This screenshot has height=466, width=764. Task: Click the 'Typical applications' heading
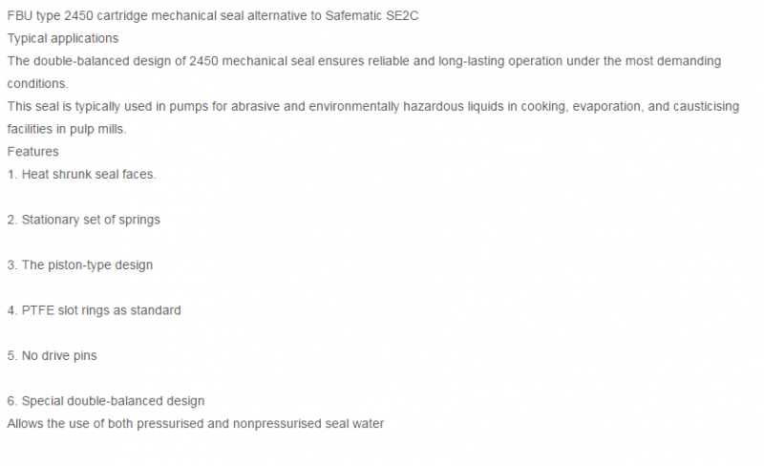tap(63, 38)
